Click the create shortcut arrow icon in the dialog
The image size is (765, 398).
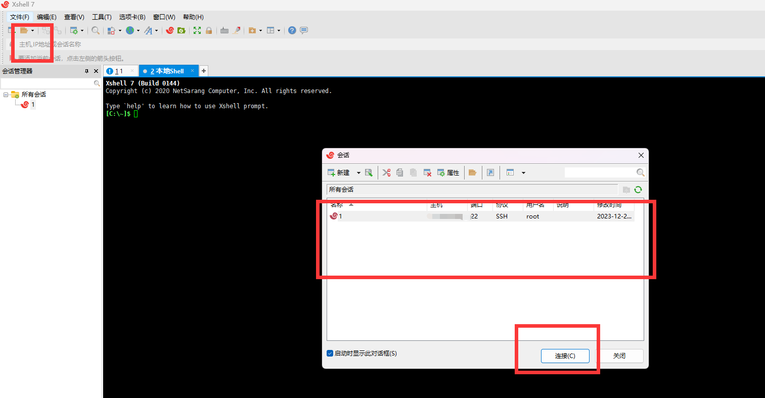coord(490,172)
